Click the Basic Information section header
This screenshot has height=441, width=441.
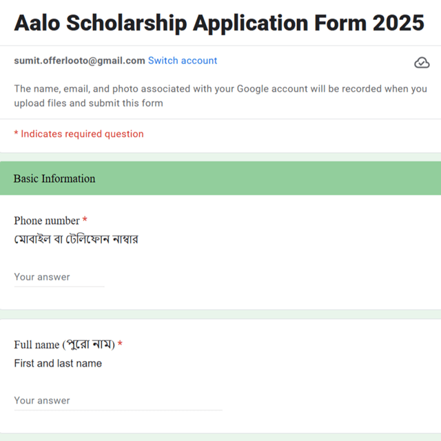tap(220, 178)
